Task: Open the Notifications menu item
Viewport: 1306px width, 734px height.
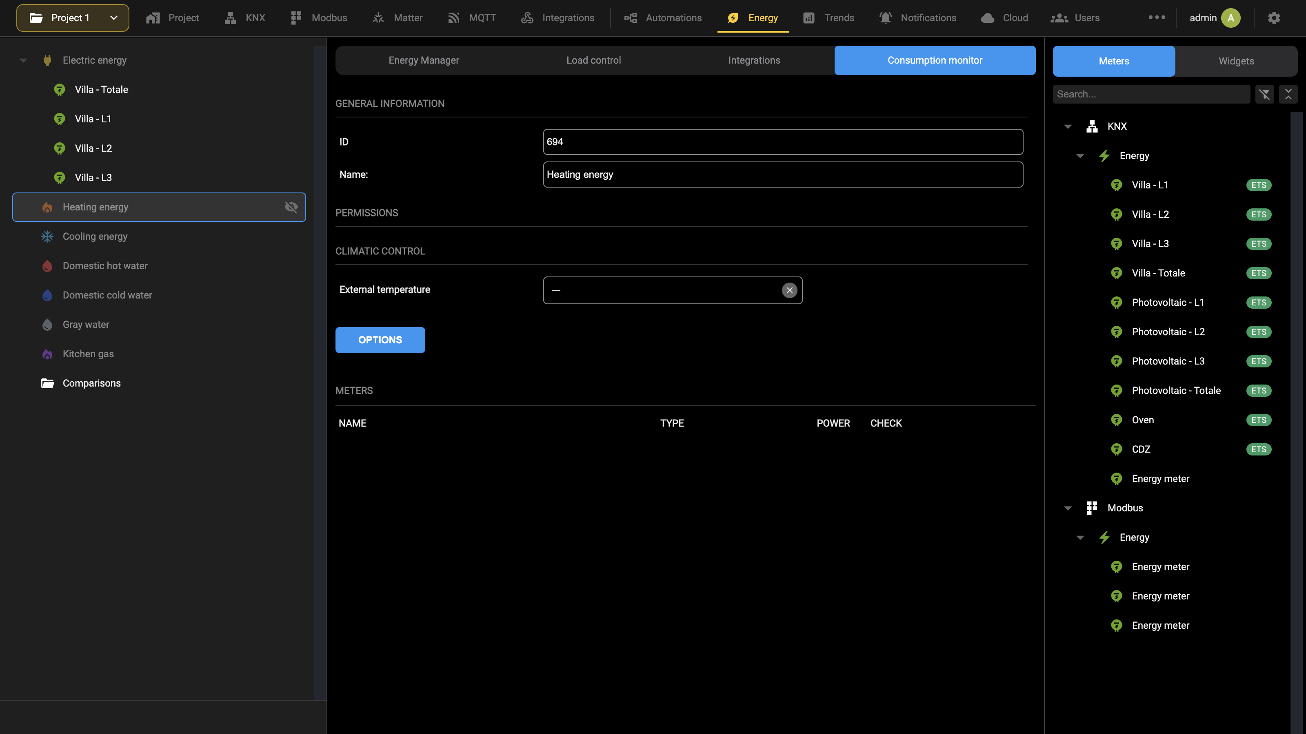Action: point(917,18)
